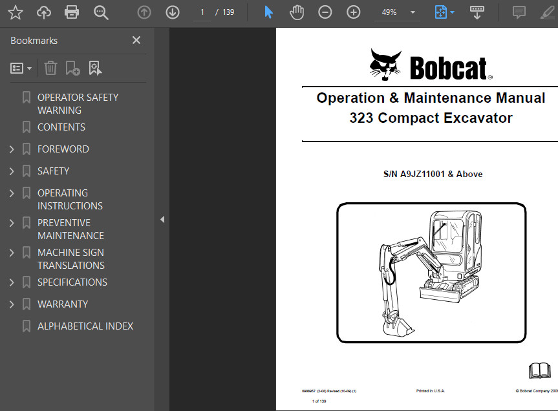This screenshot has height=411, width=558.
Task: Add a comment with speech bubble icon
Action: click(x=519, y=12)
